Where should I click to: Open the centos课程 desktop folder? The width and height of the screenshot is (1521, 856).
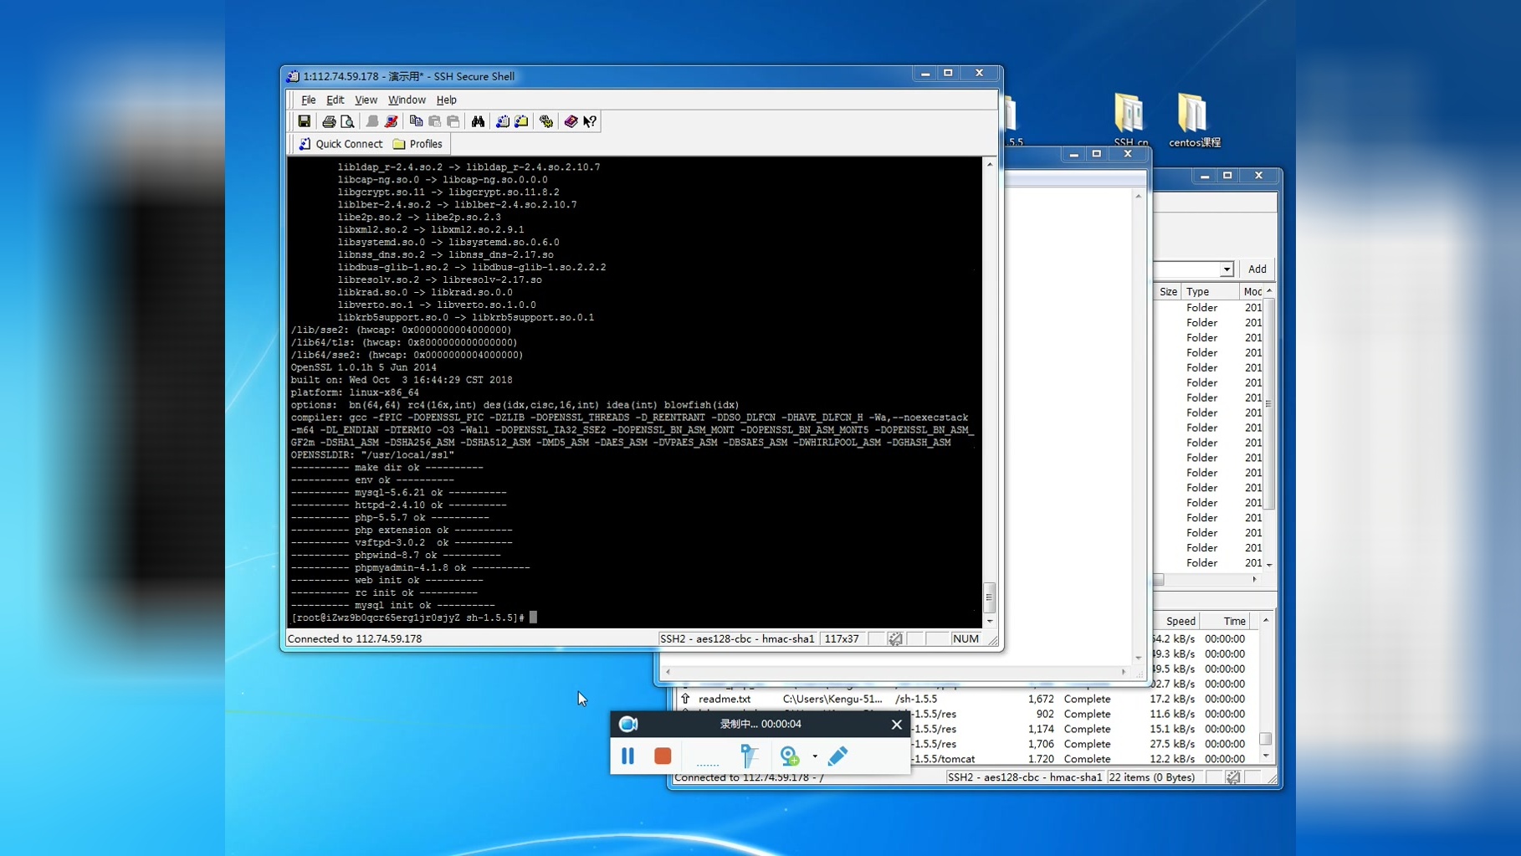(1194, 120)
